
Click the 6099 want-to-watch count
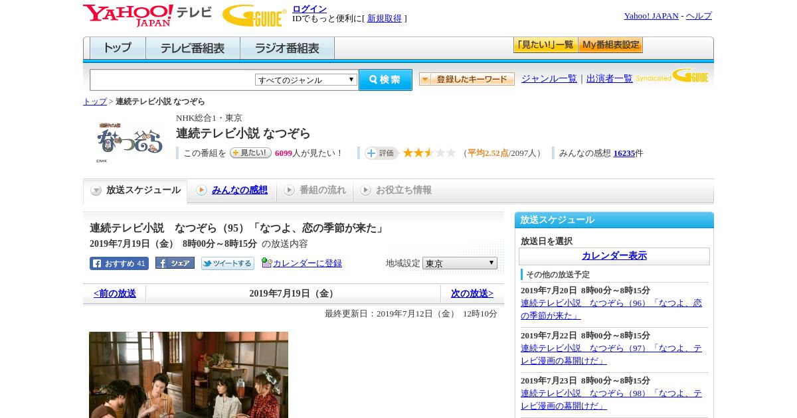pos(283,153)
